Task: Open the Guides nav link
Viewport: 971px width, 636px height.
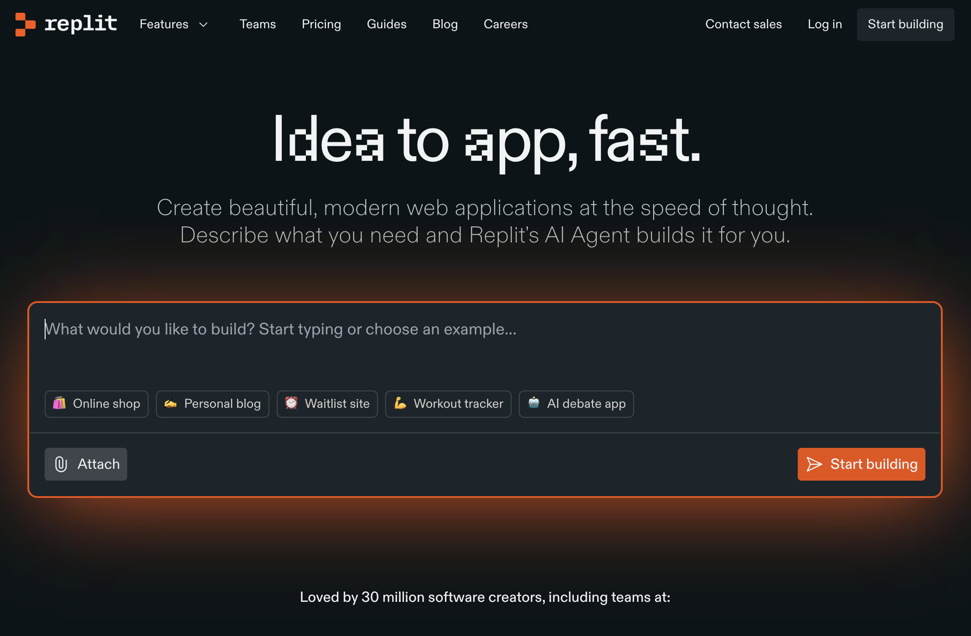Action: 387,24
